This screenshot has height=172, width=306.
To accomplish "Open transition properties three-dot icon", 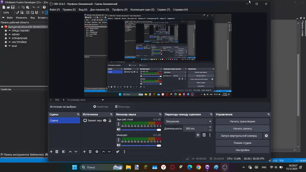I will coord(210,135).
